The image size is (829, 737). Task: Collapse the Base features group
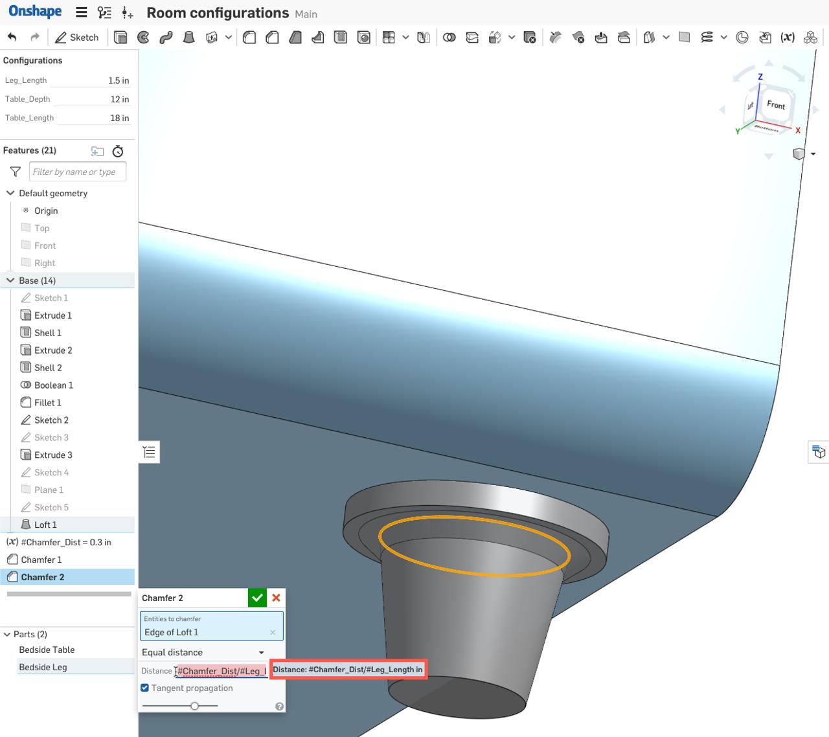10,280
